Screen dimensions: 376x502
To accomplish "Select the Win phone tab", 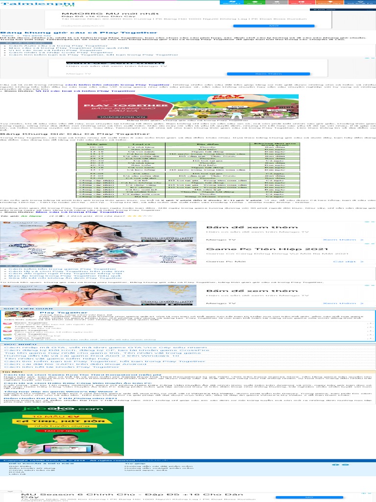I will 302,2.
